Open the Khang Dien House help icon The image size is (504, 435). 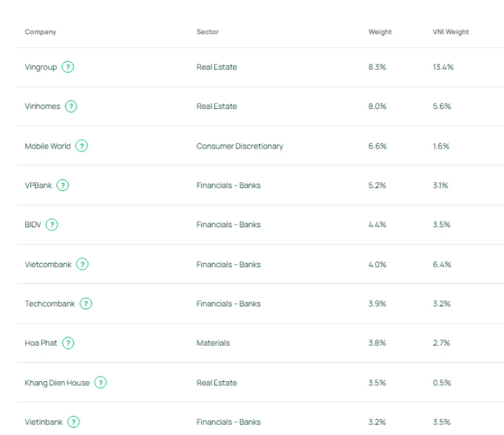tap(100, 383)
